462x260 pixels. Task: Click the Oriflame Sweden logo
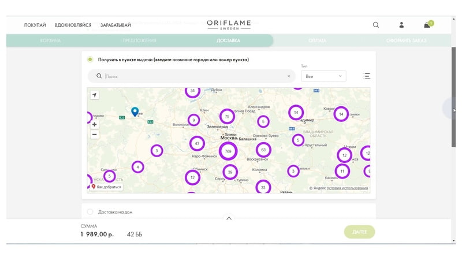(x=229, y=25)
